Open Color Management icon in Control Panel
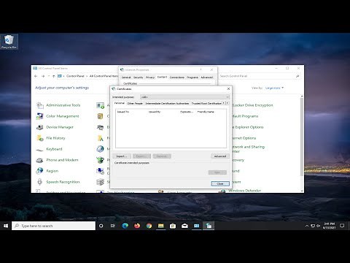Image resolution: width=350 pixels, height=263 pixels. coord(40,116)
